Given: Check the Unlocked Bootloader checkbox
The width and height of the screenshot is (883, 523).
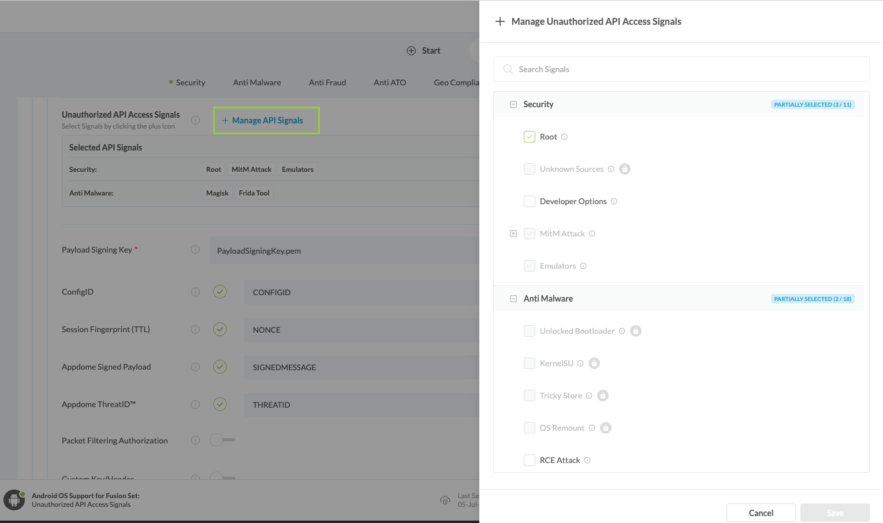Looking at the screenshot, I should 530,331.
